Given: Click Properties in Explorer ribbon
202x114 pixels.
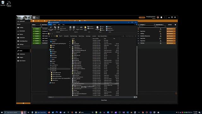Looking at the screenshot, I should point(98,28).
